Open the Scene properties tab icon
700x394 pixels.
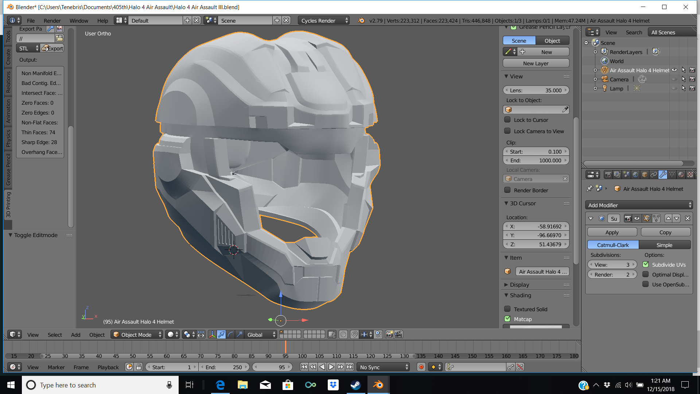[x=626, y=175]
